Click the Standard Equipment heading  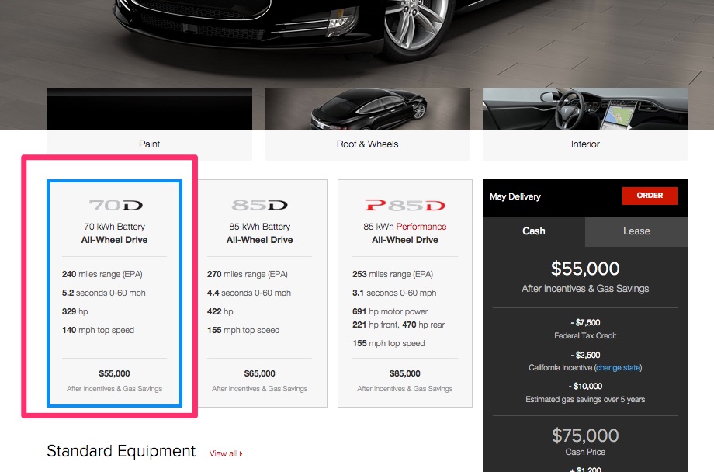(121, 451)
